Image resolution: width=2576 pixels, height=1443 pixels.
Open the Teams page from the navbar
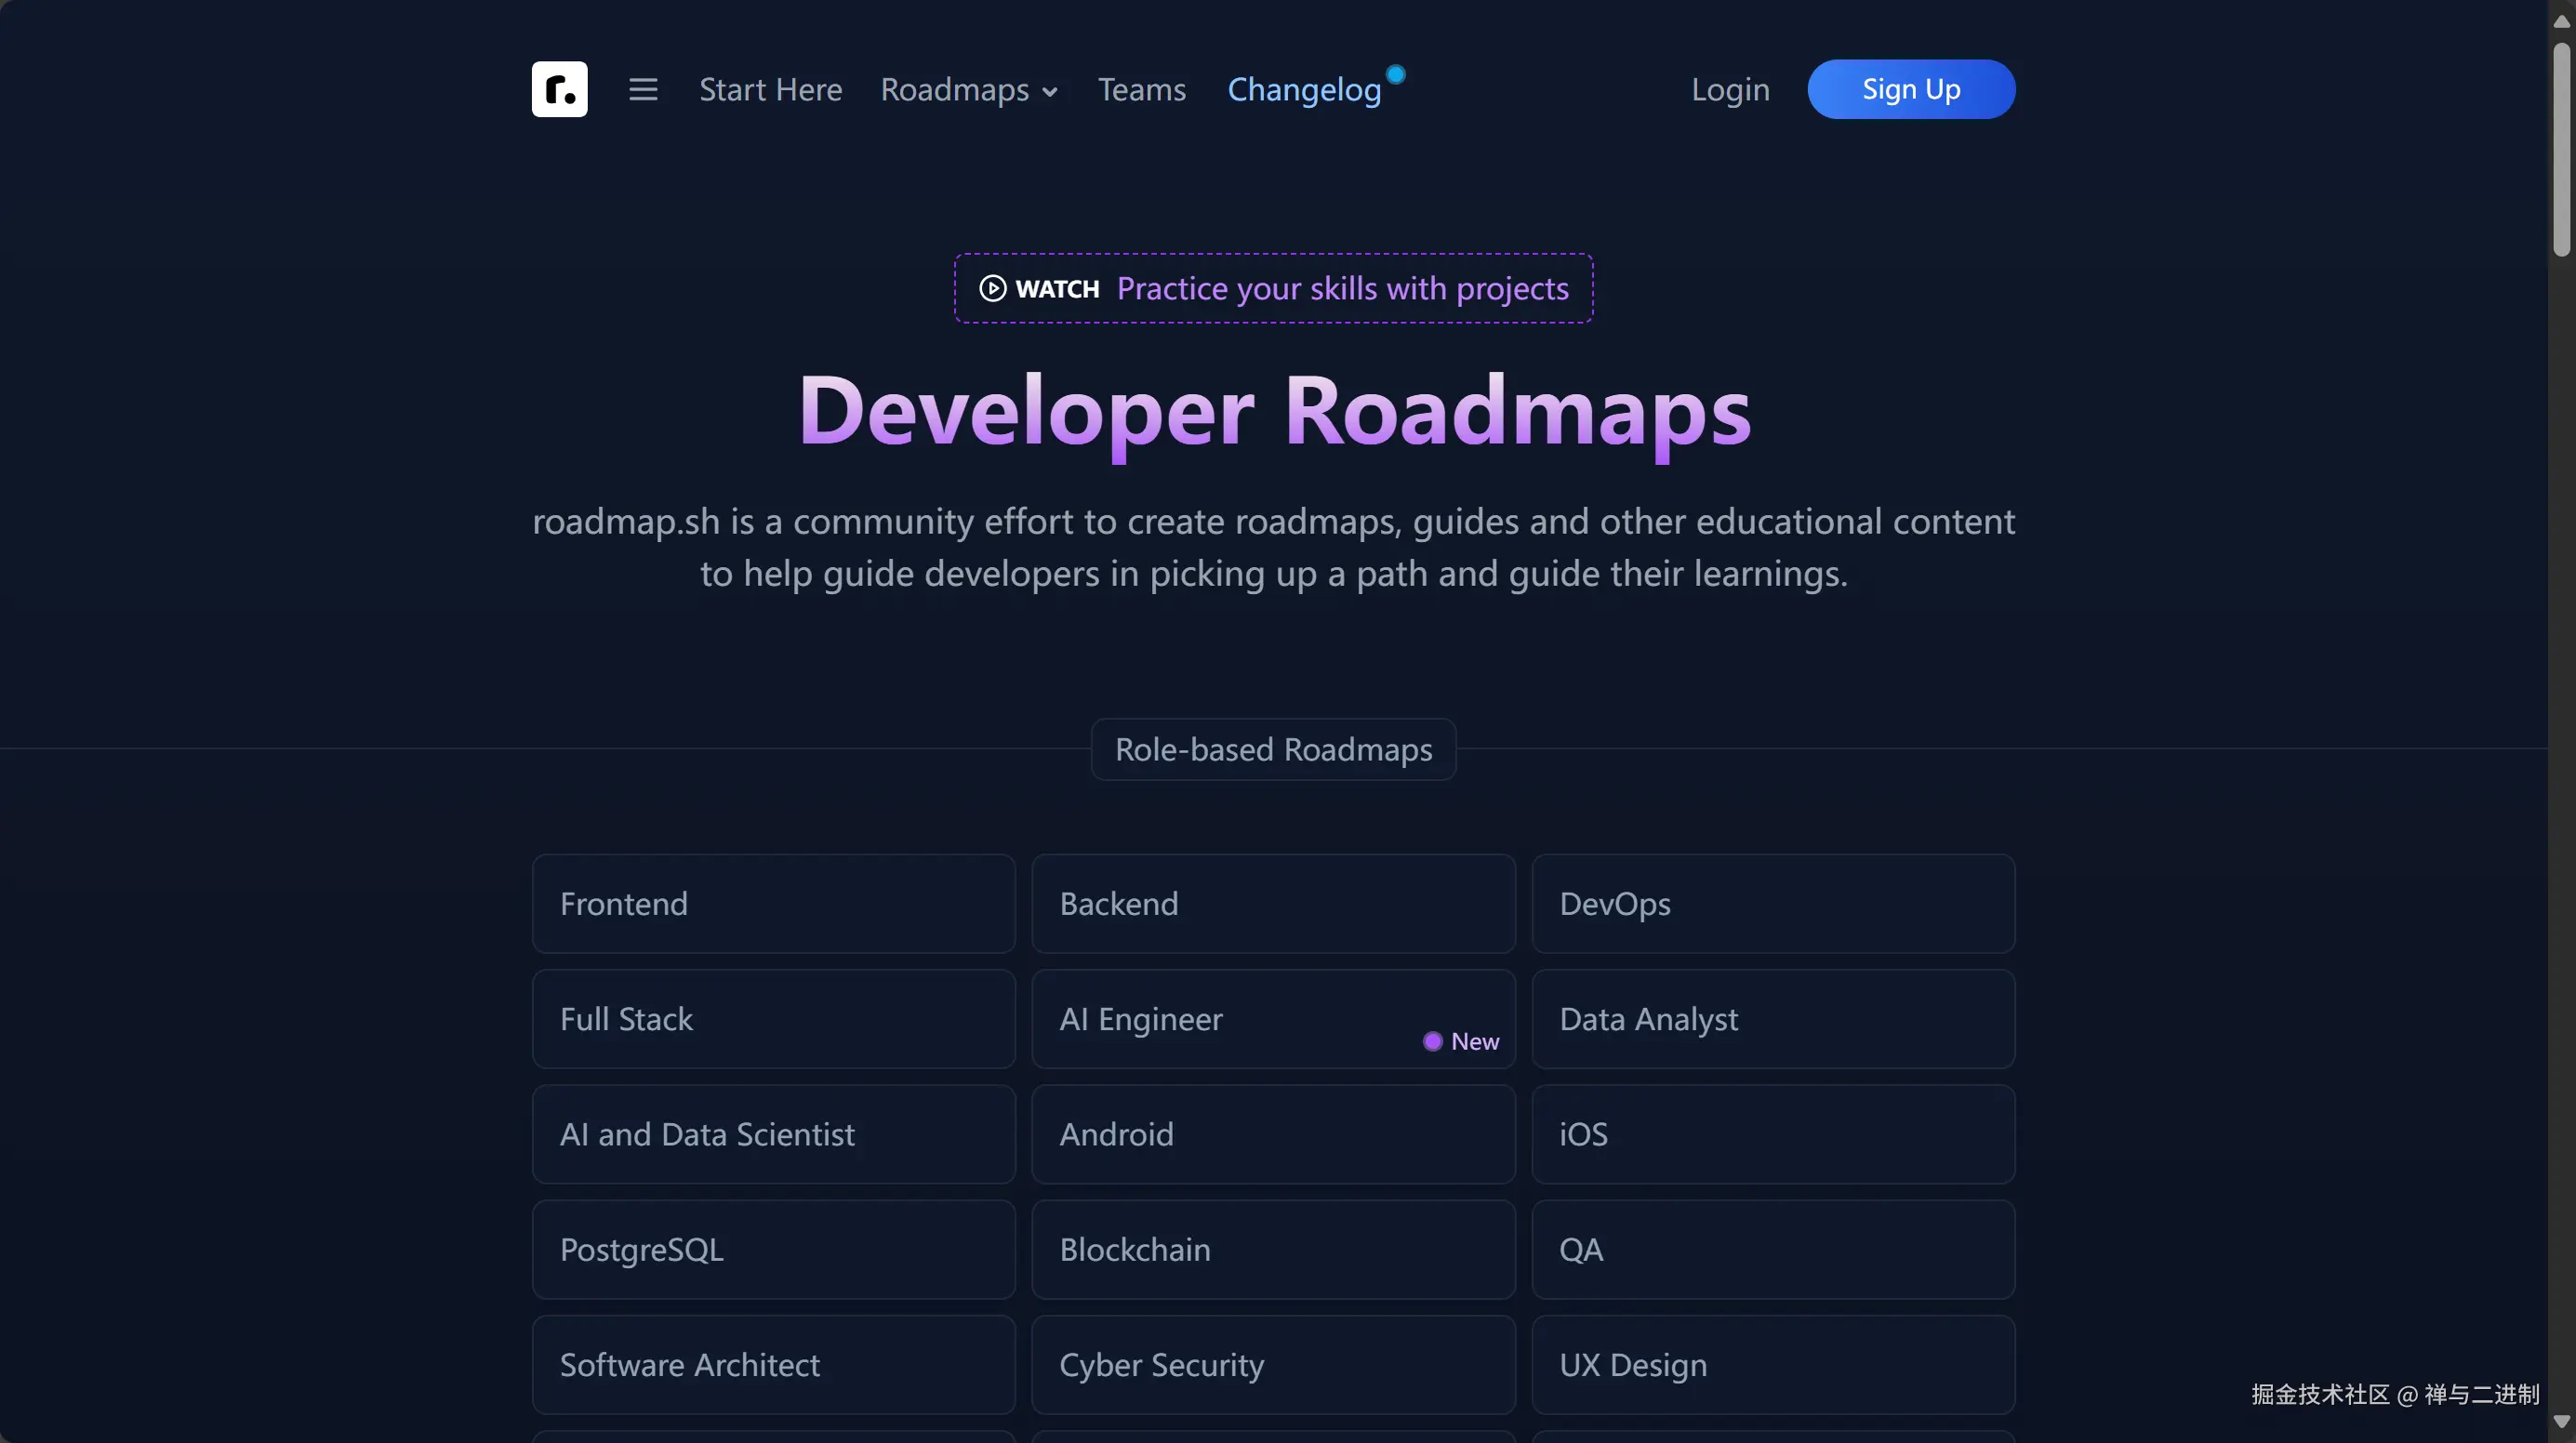pyautogui.click(x=1141, y=89)
